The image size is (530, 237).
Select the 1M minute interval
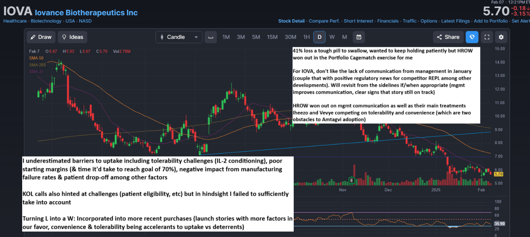(226, 37)
